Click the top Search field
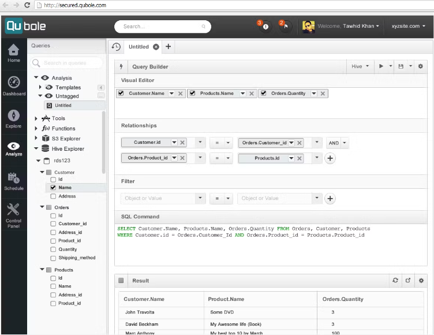The width and height of the screenshot is (434, 335). [163, 27]
